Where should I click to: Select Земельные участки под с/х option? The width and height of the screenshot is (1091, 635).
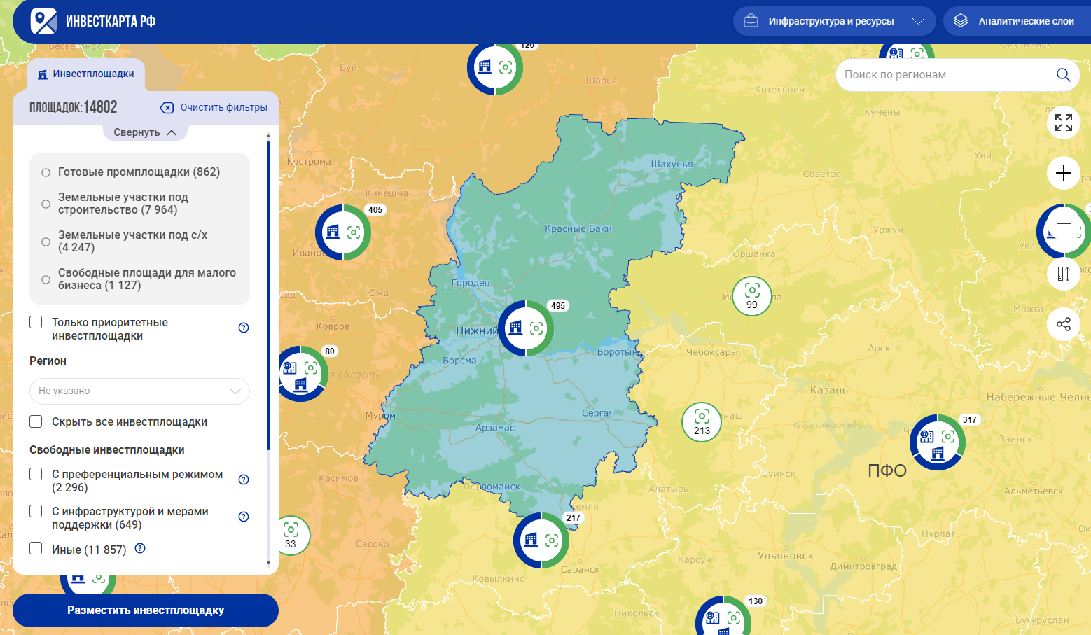tap(46, 242)
